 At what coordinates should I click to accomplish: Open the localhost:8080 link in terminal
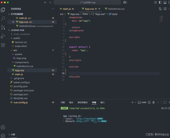pos(90,119)
